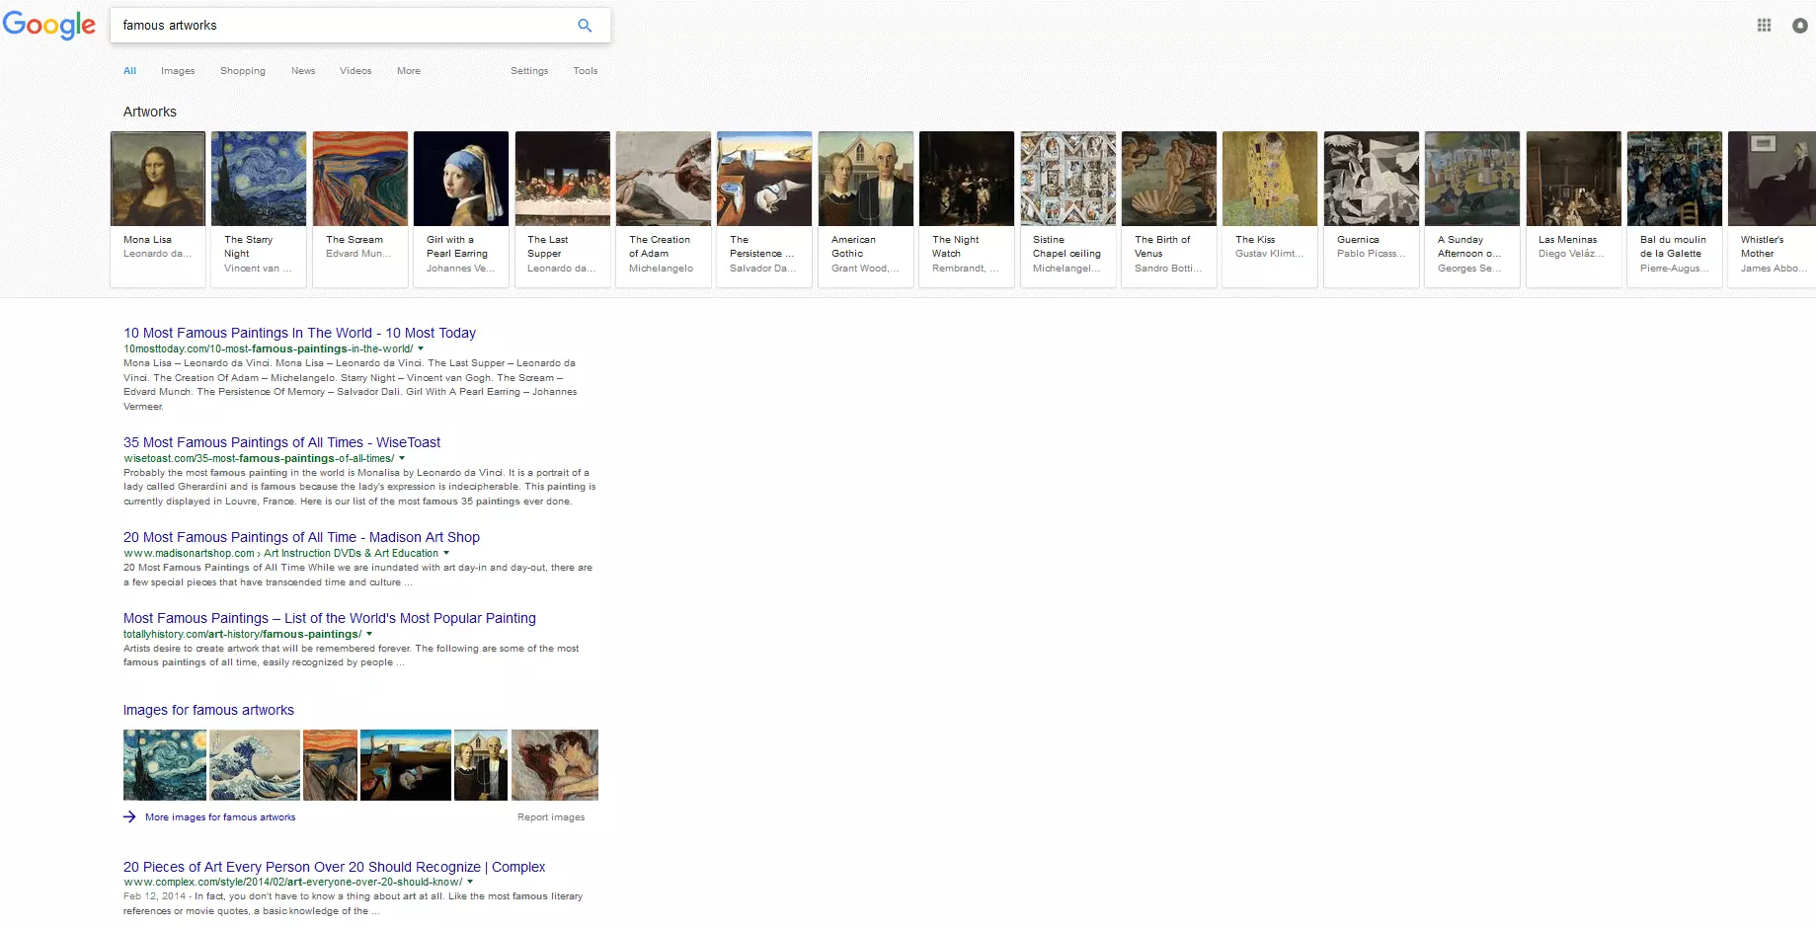The image size is (1816, 928).
Task: Expand the wisetoast.com URL dropdown arrow
Action: click(x=402, y=458)
